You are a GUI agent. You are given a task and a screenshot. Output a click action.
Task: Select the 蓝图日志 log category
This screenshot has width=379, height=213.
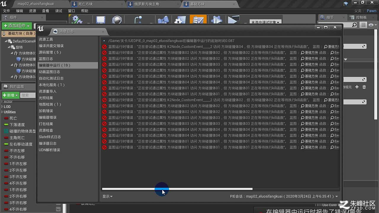tap(68, 59)
